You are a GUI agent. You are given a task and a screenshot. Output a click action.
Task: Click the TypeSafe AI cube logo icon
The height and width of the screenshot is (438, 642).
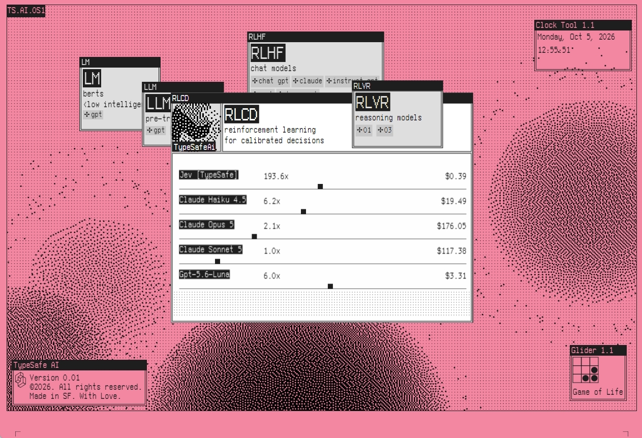pyautogui.click(x=20, y=381)
